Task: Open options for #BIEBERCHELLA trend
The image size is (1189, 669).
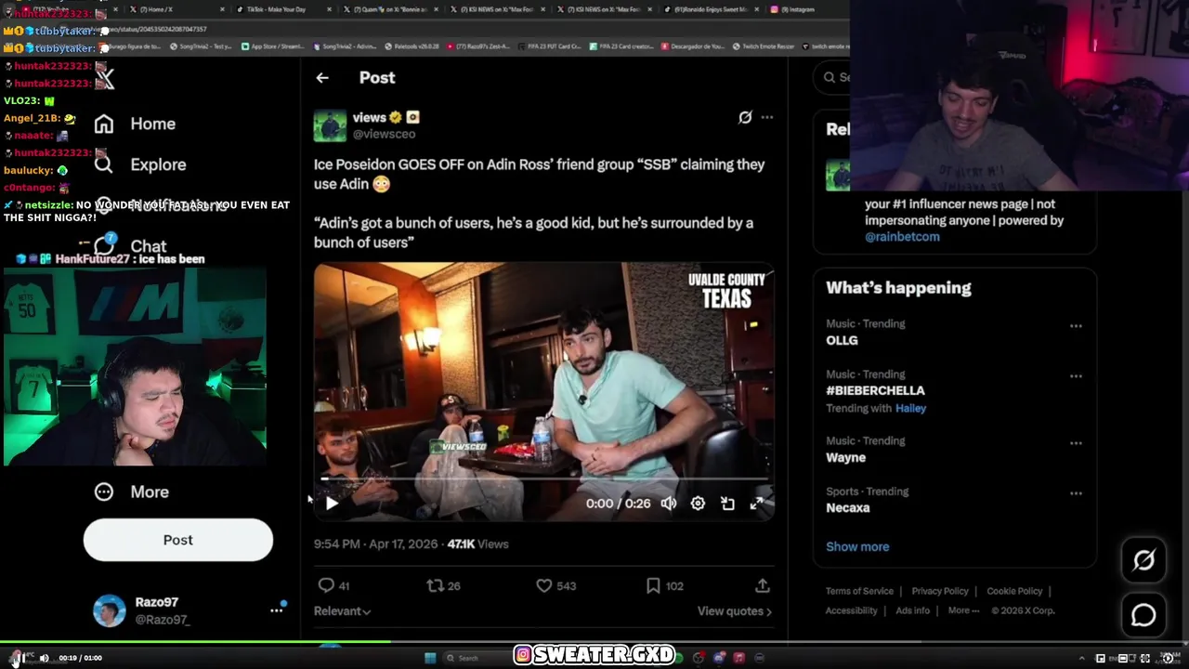Action: pos(1076,376)
